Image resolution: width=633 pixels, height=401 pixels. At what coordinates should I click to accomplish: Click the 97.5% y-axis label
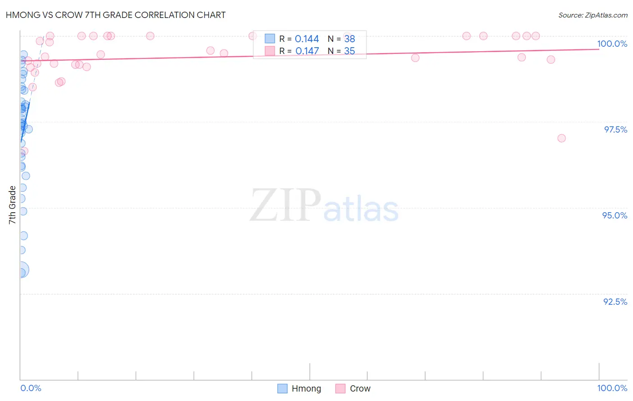coord(615,129)
